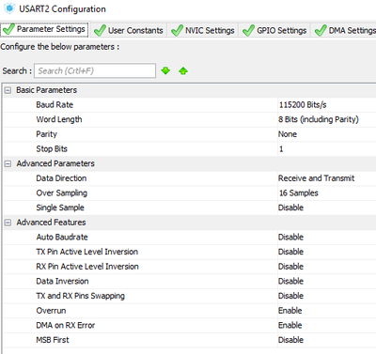Click the checkmark icon on NVIC Settings tab

177,30
